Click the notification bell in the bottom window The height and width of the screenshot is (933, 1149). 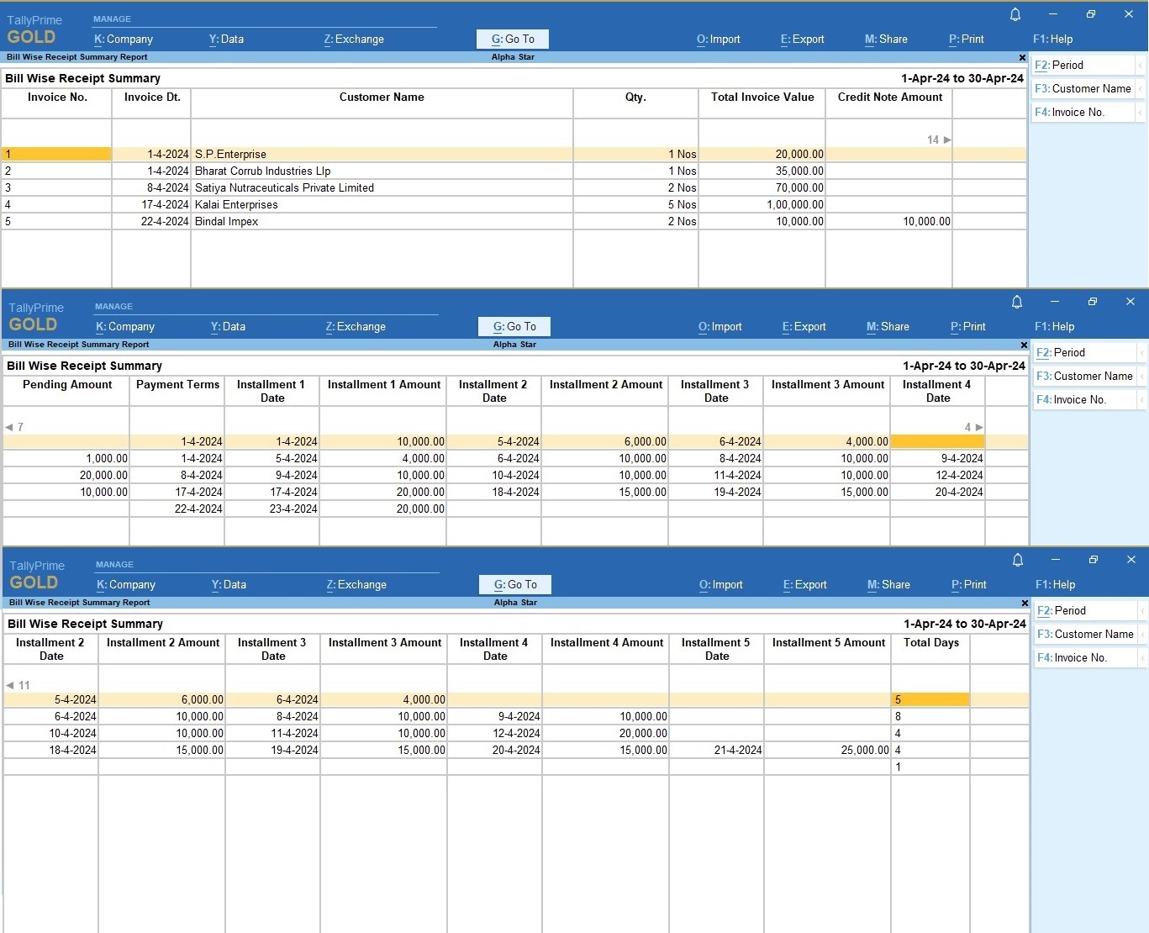1018,561
